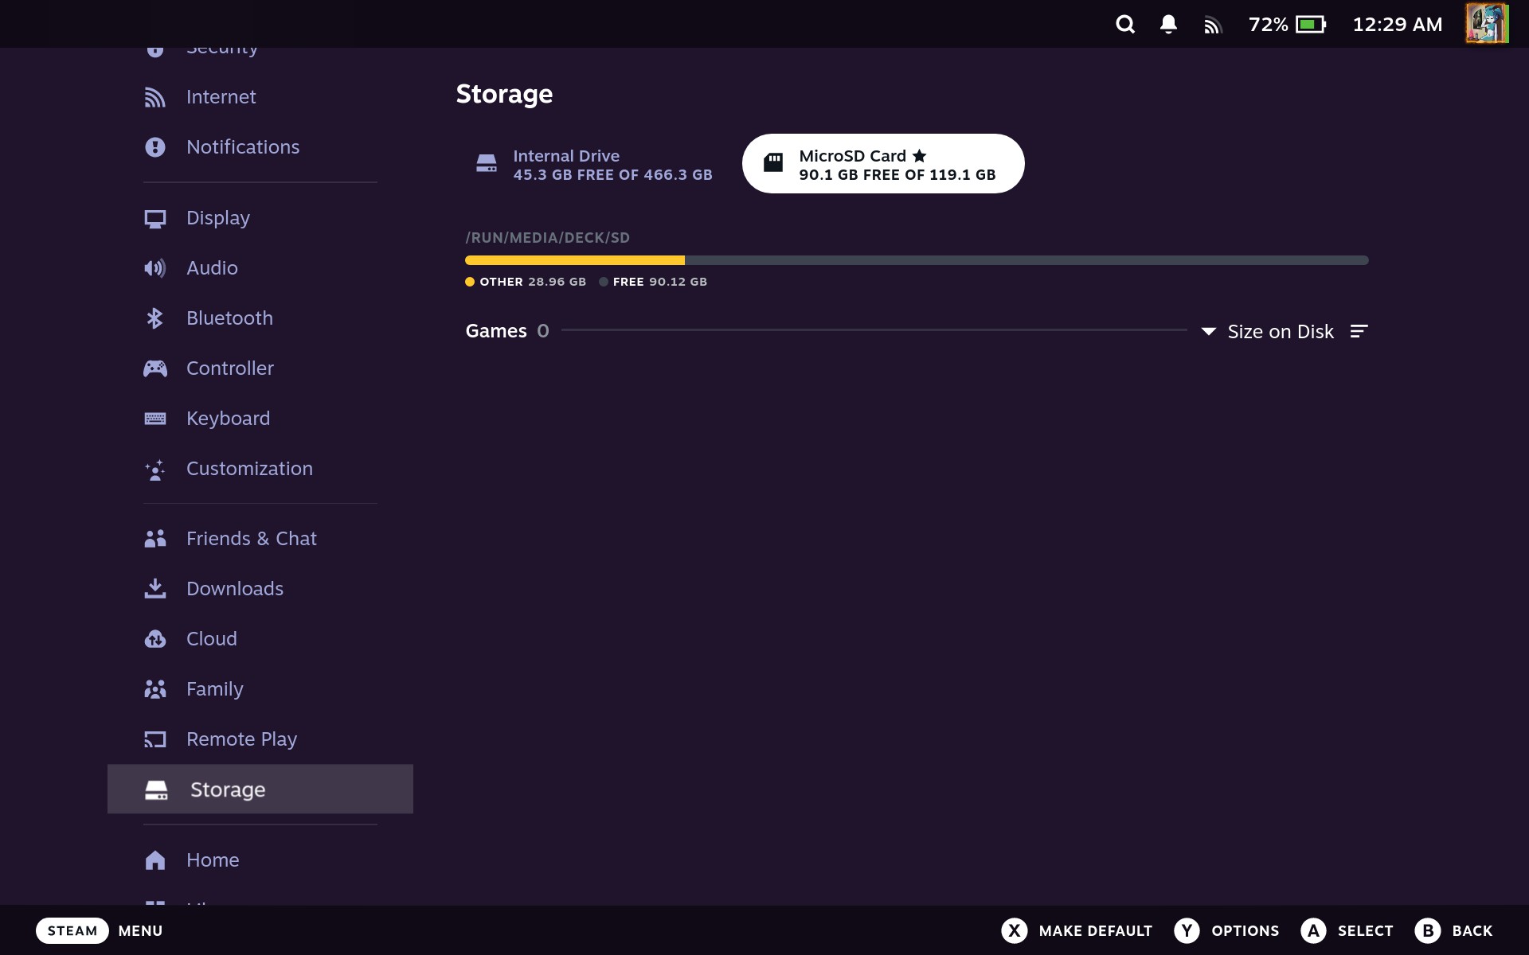Open the user profile avatar

coord(1487,23)
